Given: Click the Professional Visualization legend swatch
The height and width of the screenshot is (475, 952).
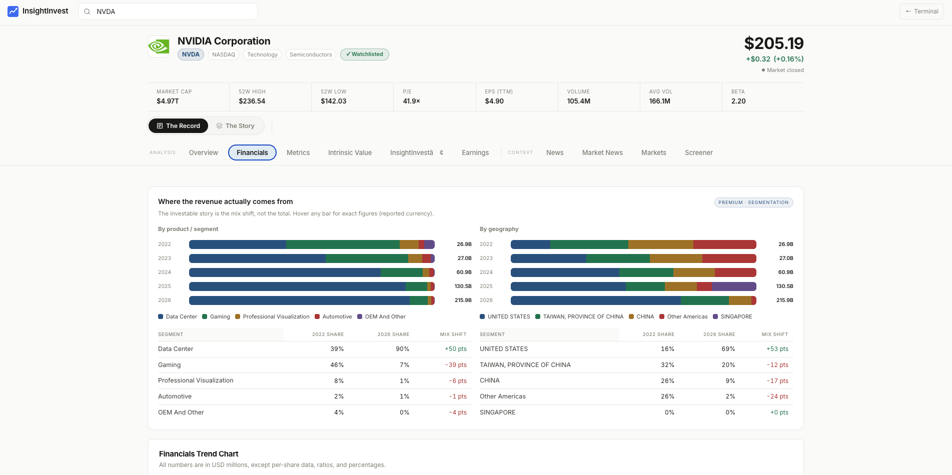Looking at the screenshot, I should [x=238, y=316].
